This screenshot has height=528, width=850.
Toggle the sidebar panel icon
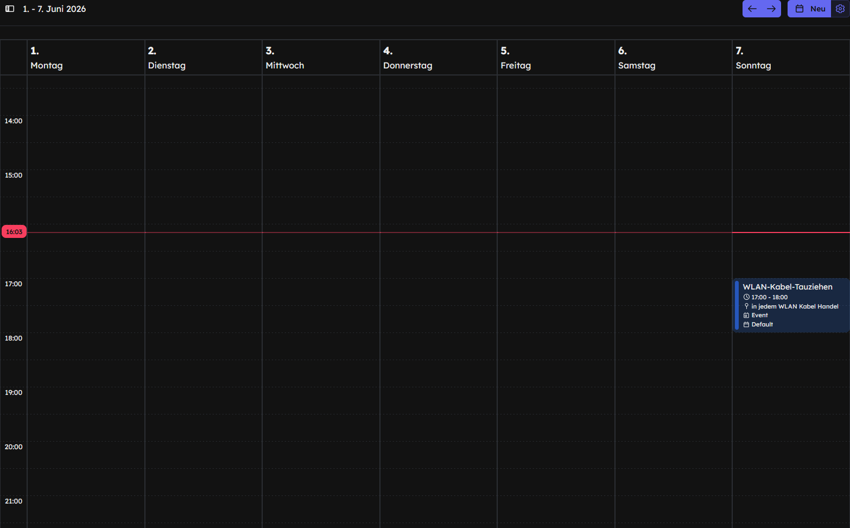pos(10,9)
